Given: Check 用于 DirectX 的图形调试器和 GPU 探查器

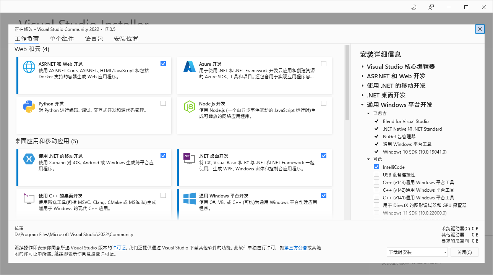Looking at the screenshot, I should tap(376, 205).
